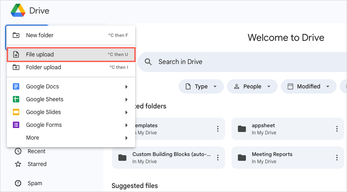Click the Spam warning icon

pyautogui.click(x=18, y=183)
